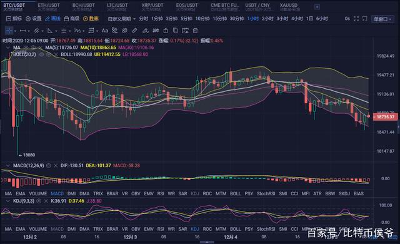The width and height of the screenshot is (400, 244).
Task: Open MACD(12,26,9) settings gear
Action: (x=49, y=166)
